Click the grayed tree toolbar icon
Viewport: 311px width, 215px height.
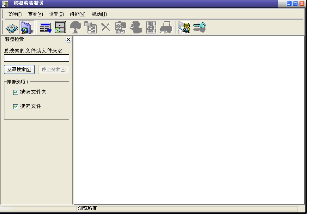tap(76, 27)
